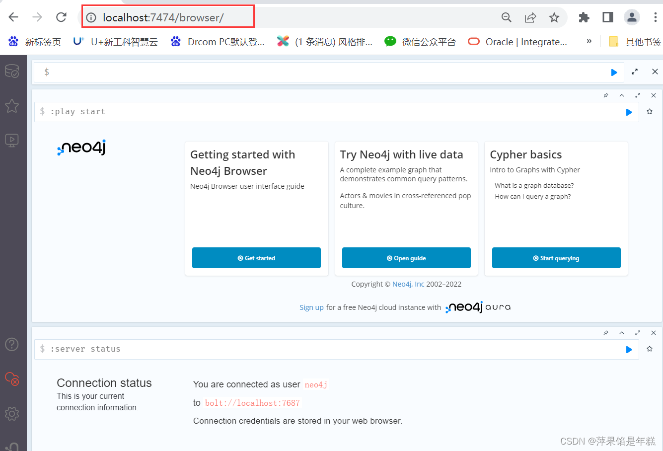This screenshot has height=451, width=663.
Task: Collapse the :server status frame
Action: (622, 333)
